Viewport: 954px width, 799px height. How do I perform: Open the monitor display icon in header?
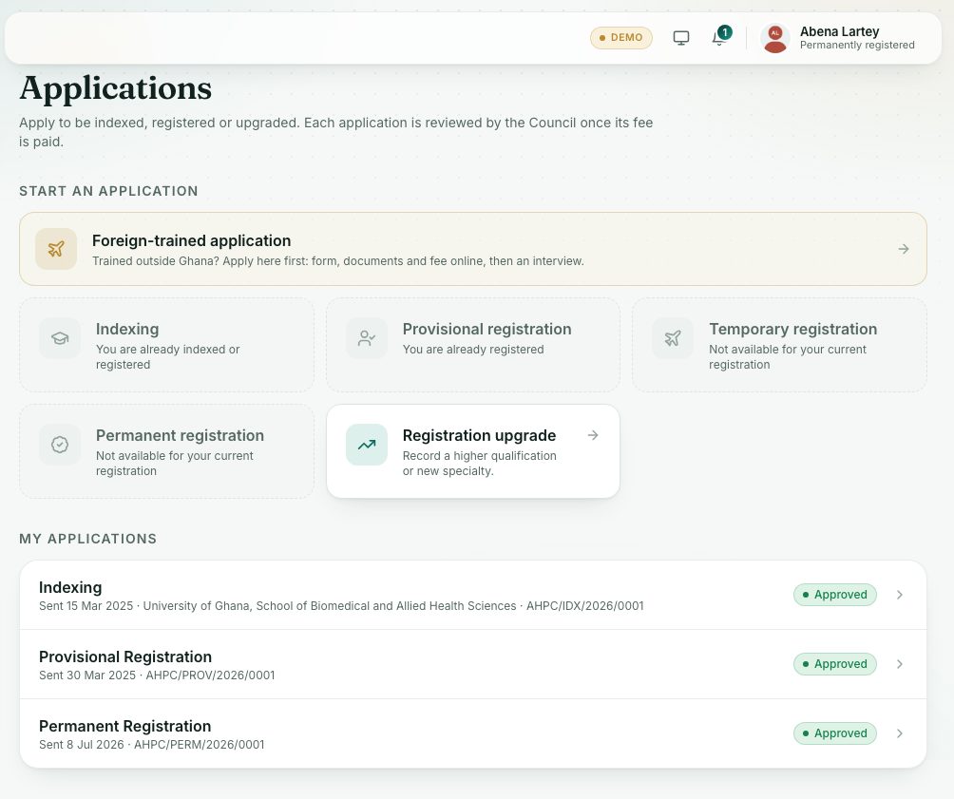(681, 38)
